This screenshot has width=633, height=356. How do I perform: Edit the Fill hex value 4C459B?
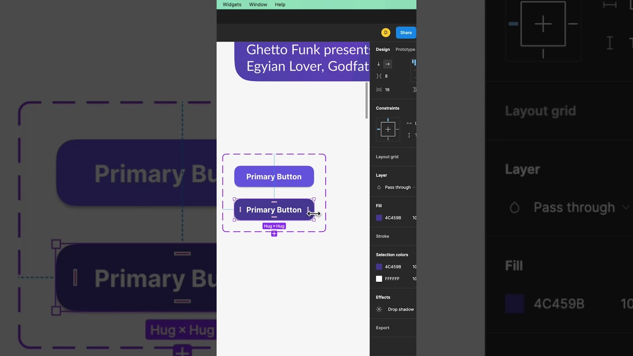tap(393, 218)
